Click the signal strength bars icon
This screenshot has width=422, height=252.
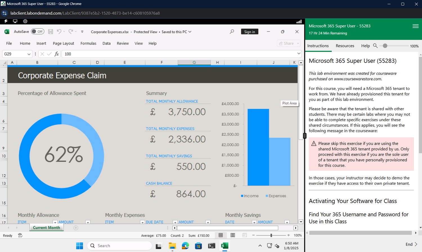point(299,21)
